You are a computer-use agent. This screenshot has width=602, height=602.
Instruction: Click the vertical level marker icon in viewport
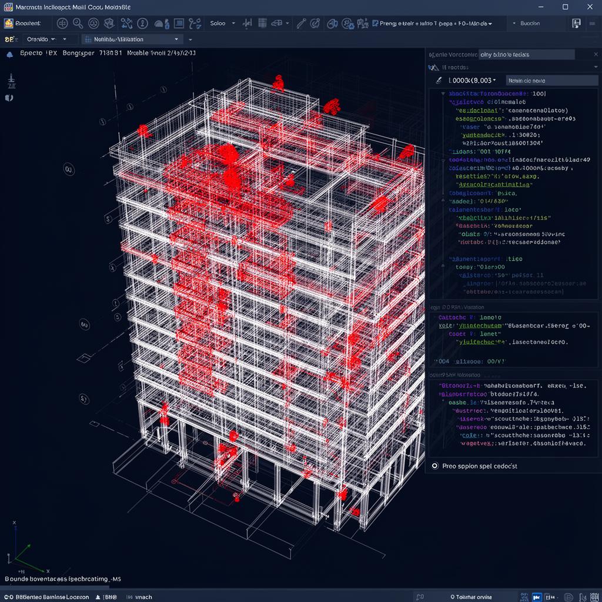(11, 81)
